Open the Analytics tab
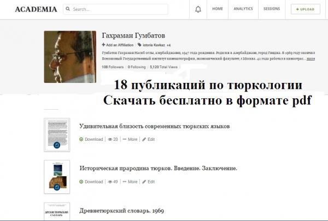This screenshot has height=221, width=328. tap(243, 9)
